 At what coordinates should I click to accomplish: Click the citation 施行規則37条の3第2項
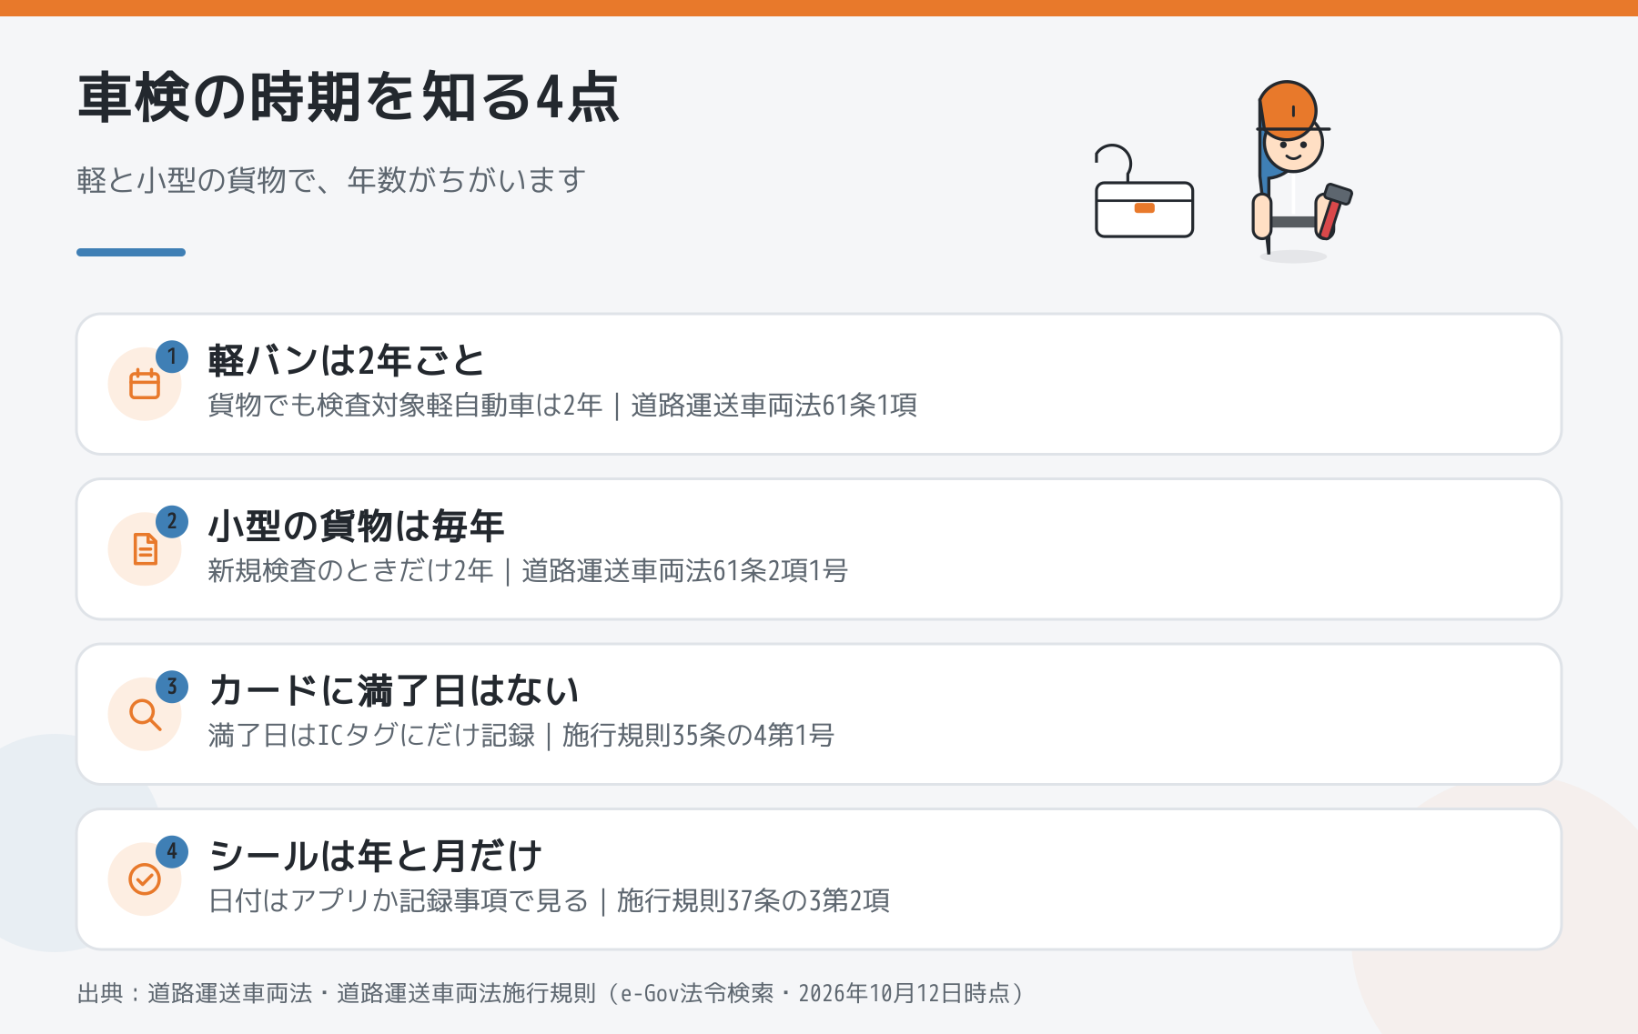753,901
